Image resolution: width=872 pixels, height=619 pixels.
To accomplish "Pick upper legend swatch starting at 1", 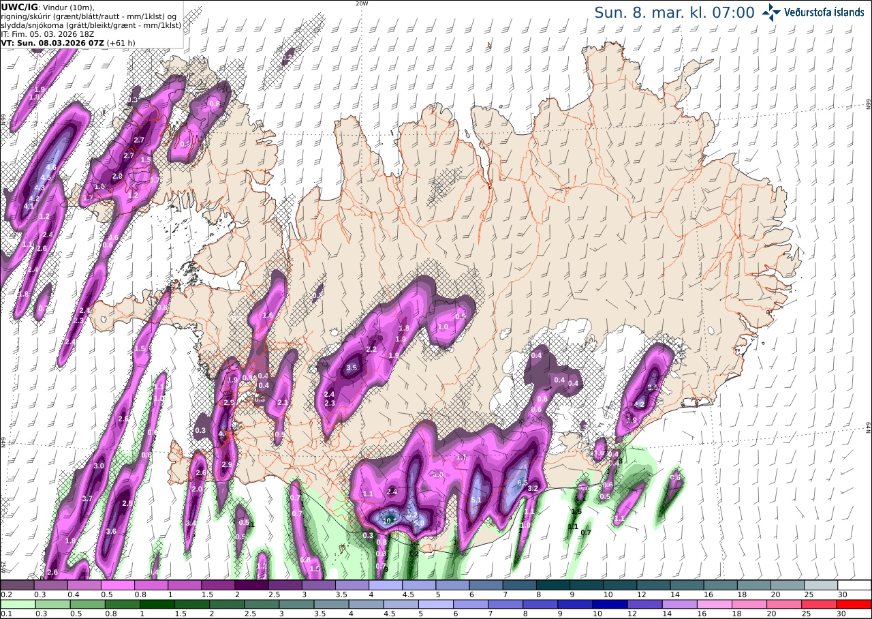I will pos(185,585).
